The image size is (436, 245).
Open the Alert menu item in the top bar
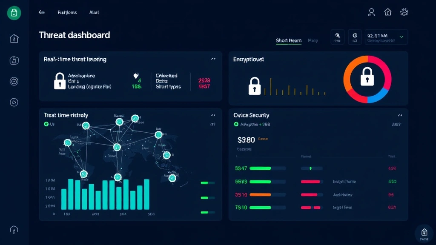point(94,12)
